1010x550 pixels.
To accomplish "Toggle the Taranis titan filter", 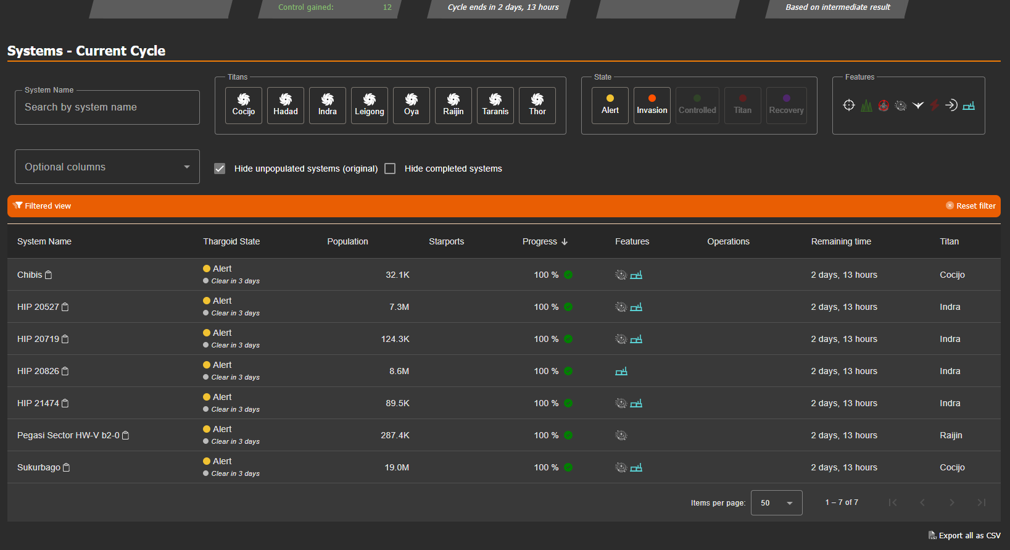I will point(495,106).
